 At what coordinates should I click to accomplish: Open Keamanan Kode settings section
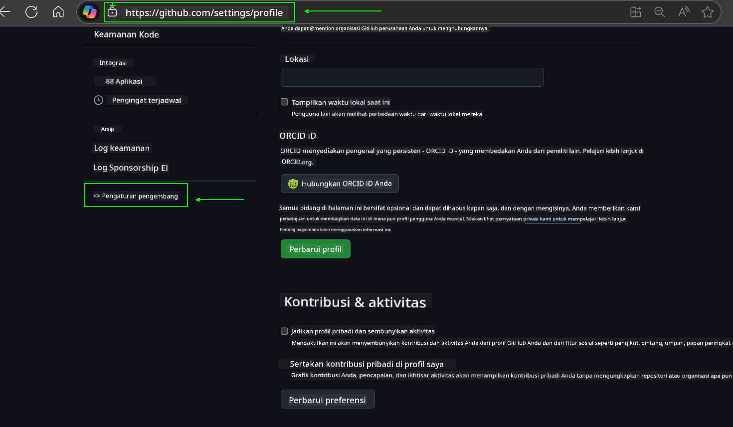click(x=127, y=34)
